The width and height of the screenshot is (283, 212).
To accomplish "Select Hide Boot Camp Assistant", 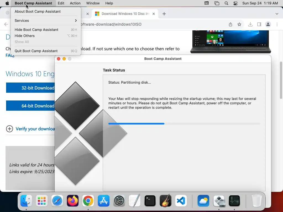I will [x=46, y=30].
